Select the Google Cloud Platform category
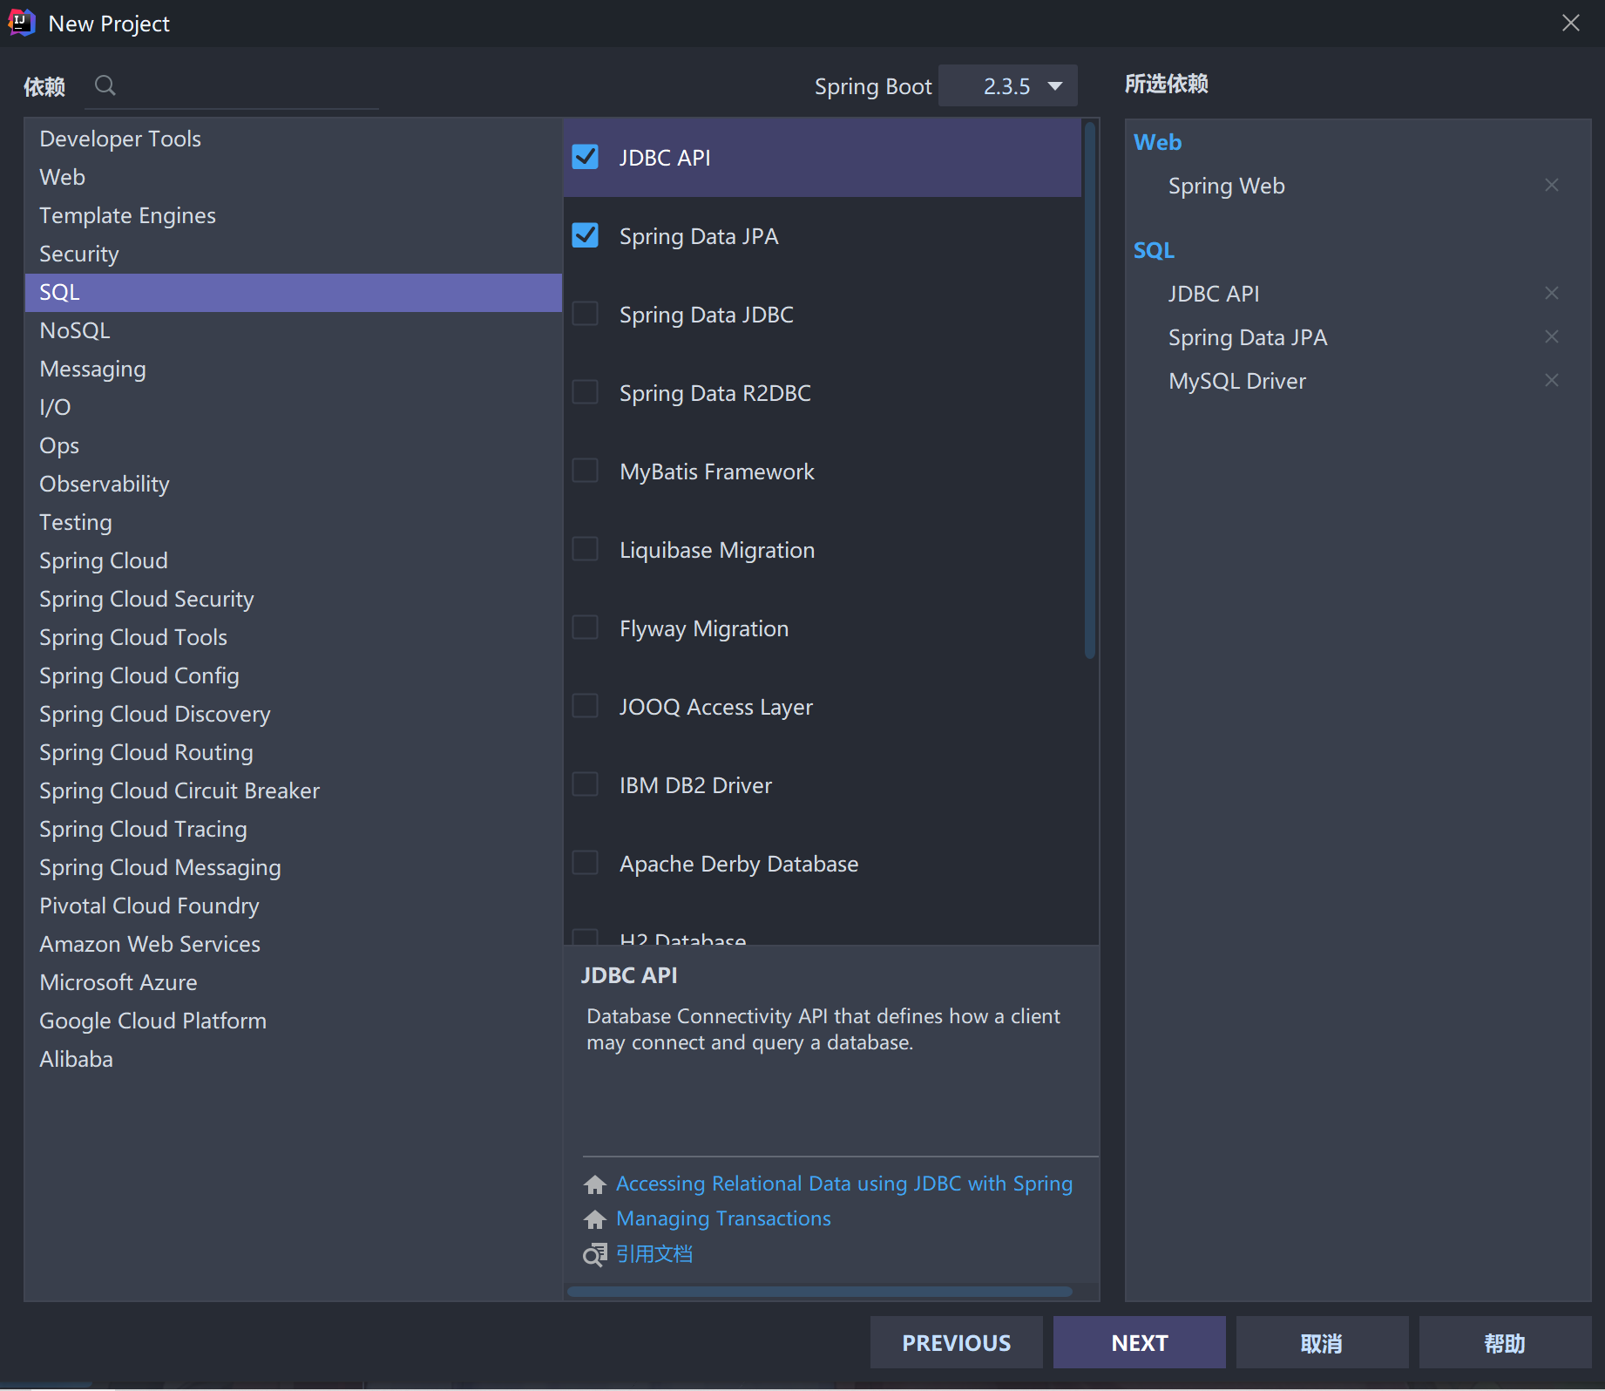 tap(293, 1021)
